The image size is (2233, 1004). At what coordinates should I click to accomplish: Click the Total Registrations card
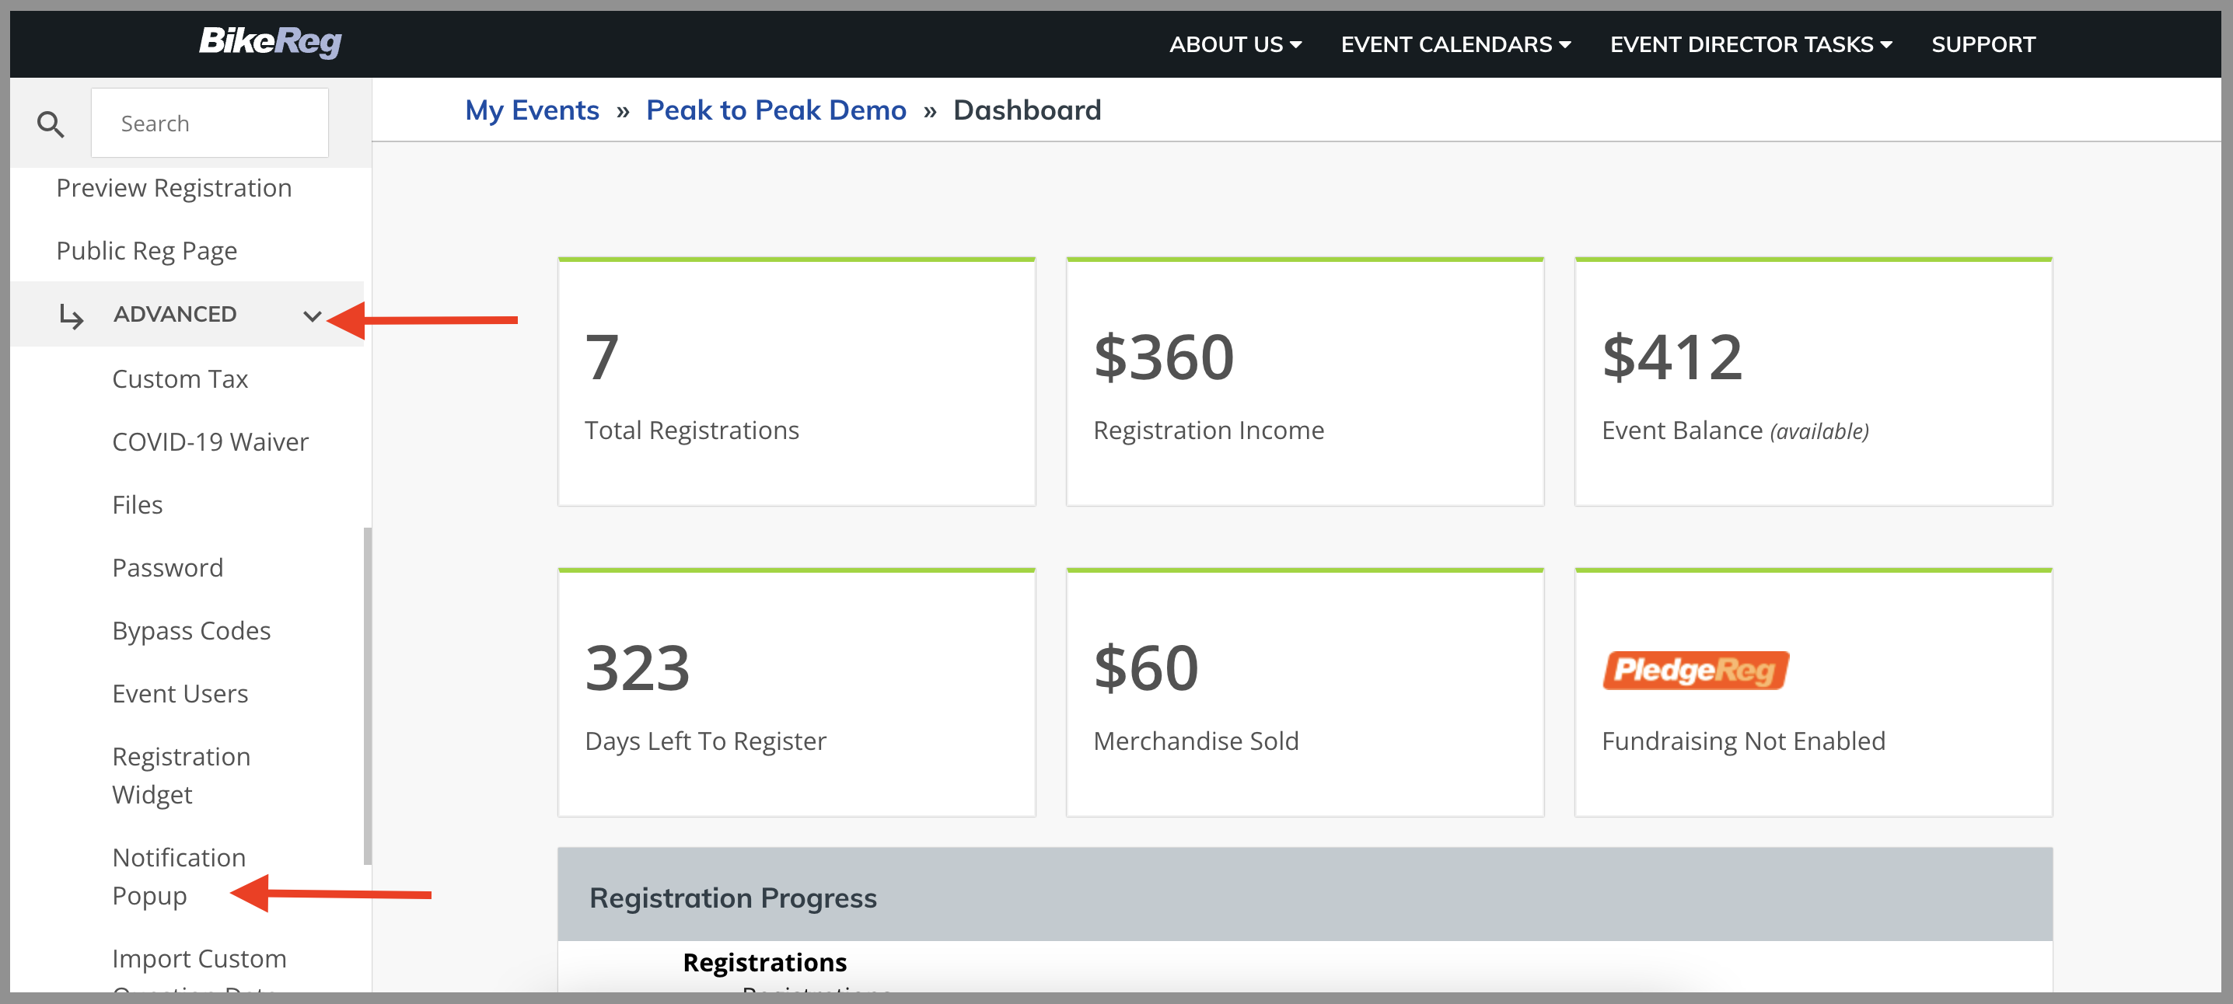pos(795,381)
